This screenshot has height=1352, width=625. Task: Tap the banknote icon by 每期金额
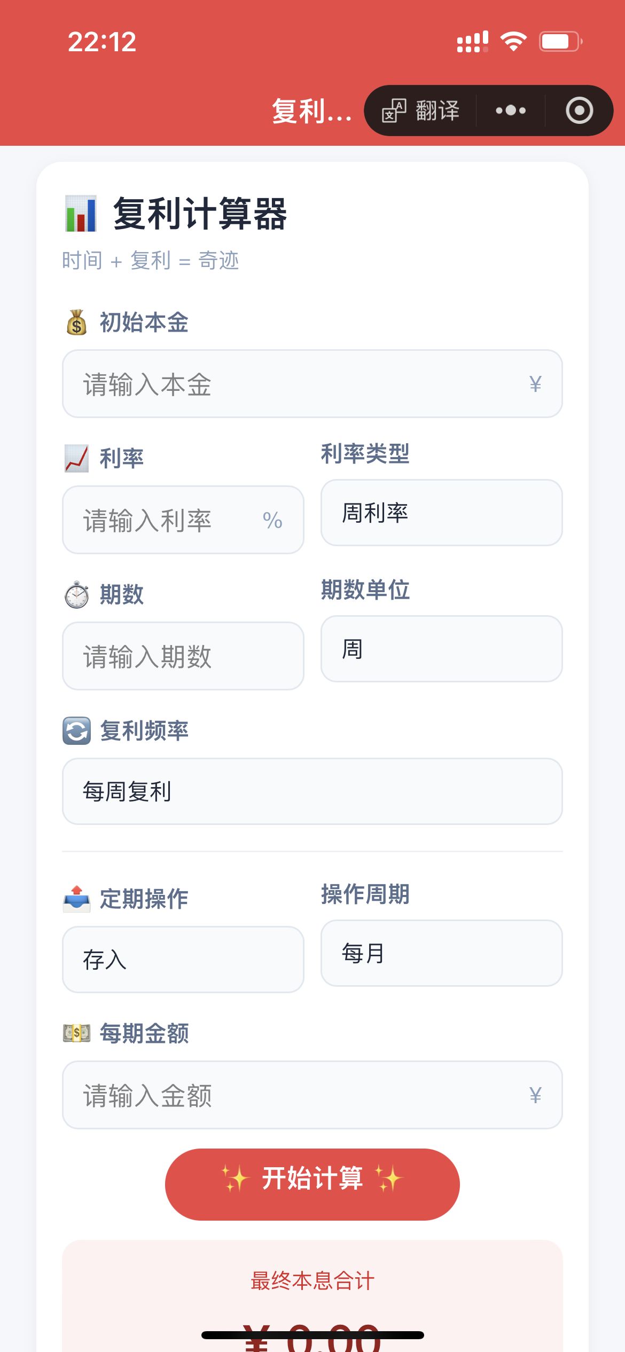tap(76, 1033)
